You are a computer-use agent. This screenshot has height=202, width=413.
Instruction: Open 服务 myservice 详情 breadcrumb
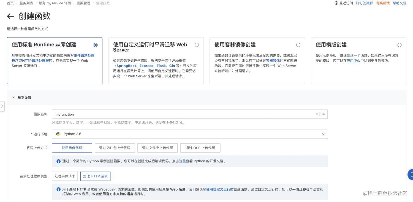click(x=55, y=3)
